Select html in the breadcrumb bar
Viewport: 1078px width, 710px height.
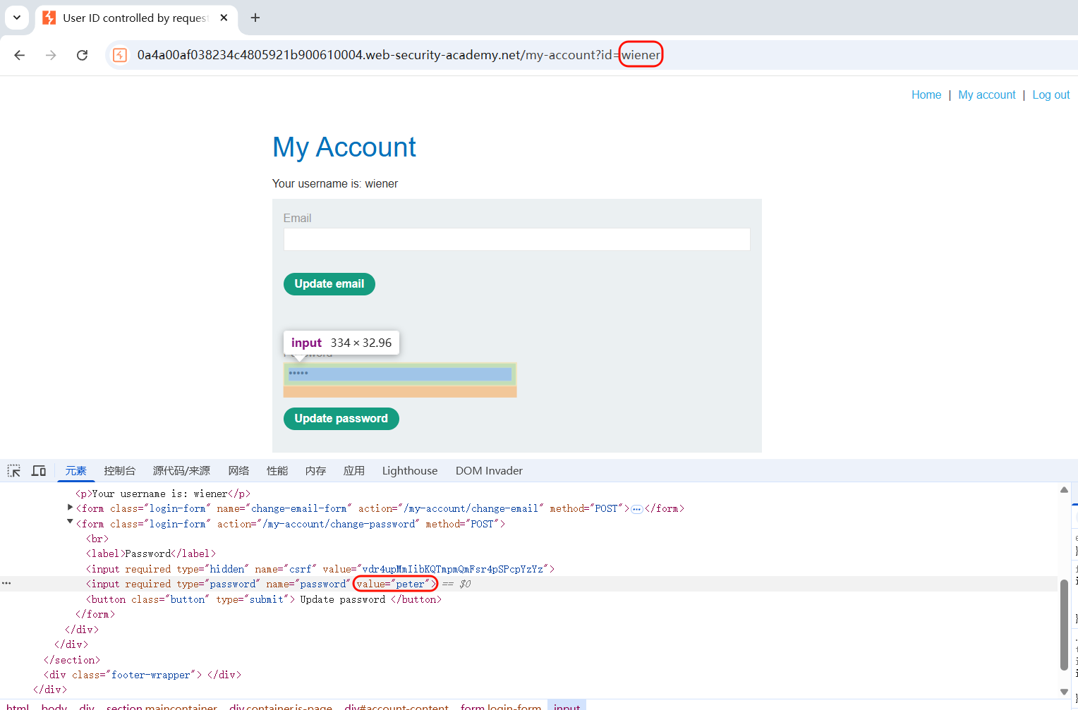click(x=18, y=706)
